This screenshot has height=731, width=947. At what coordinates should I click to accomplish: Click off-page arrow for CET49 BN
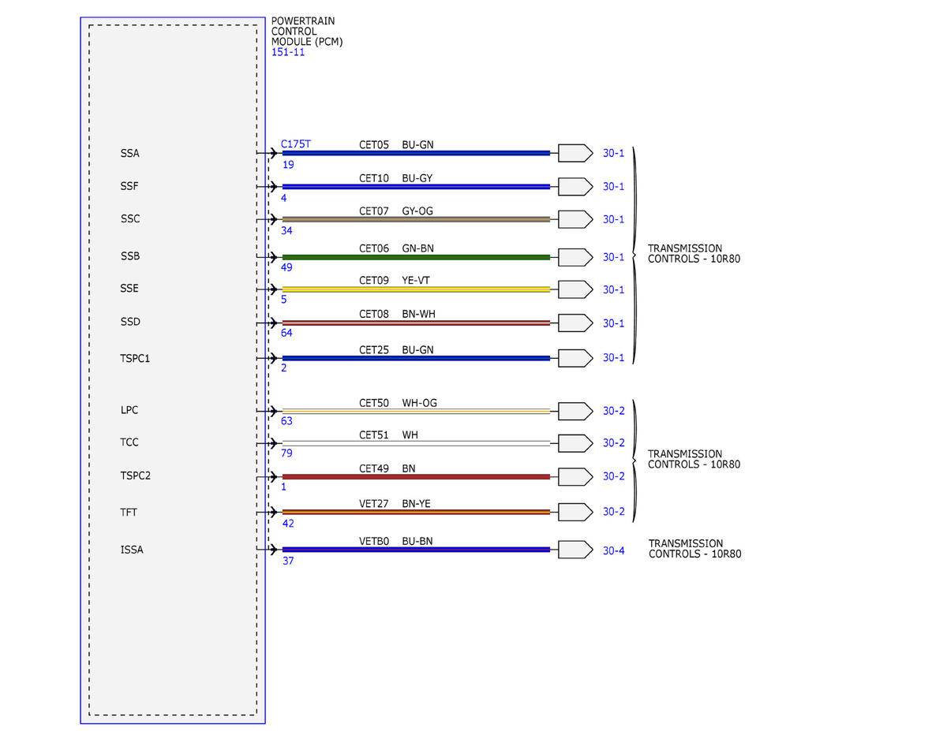[575, 476]
